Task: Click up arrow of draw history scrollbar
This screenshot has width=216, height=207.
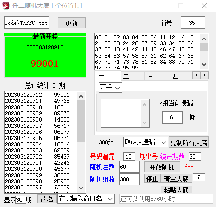Action: click(x=81, y=96)
